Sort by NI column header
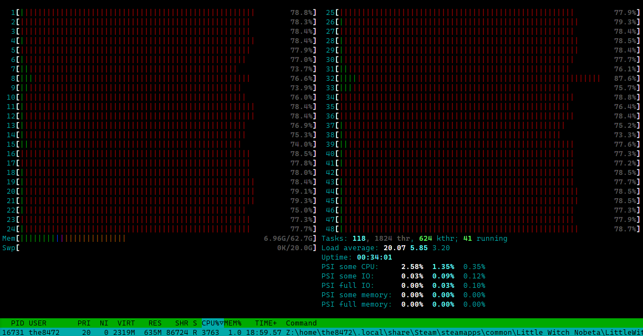 pos(104,323)
